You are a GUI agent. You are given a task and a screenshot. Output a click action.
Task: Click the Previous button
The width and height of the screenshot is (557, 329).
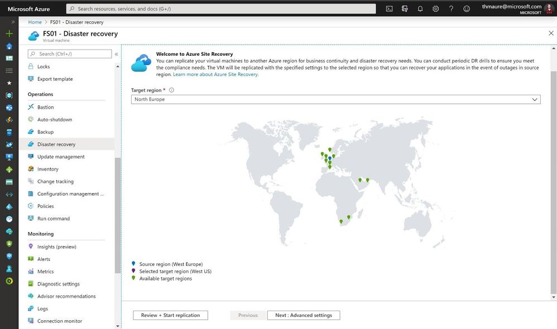[x=248, y=315]
